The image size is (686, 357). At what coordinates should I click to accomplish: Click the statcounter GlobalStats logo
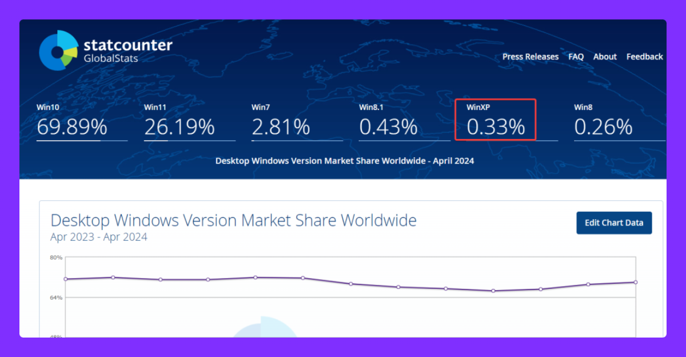(106, 50)
